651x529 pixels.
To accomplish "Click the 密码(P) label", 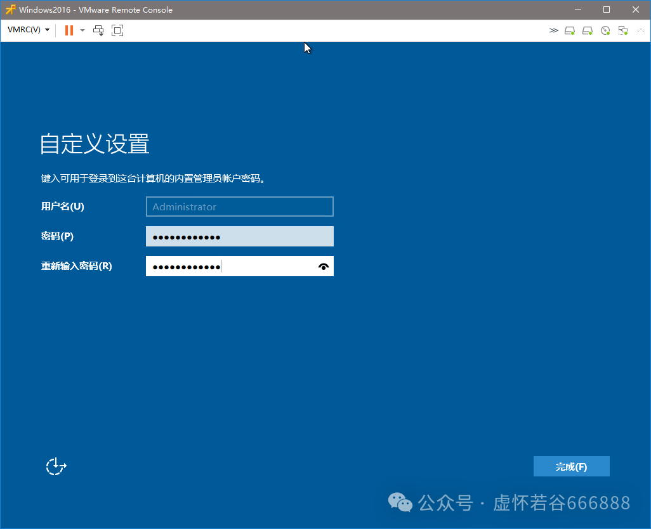I will (x=57, y=236).
